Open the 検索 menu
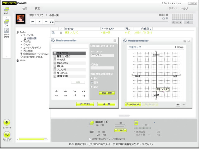 (25, 8)
